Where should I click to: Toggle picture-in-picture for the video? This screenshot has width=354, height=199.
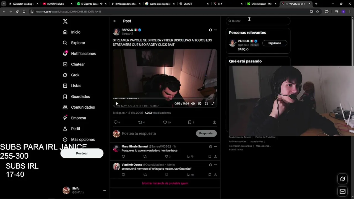[x=206, y=104]
